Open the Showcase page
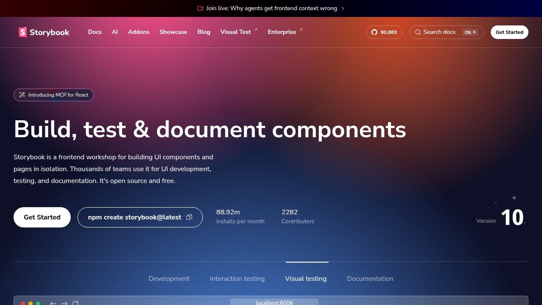 [x=173, y=32]
